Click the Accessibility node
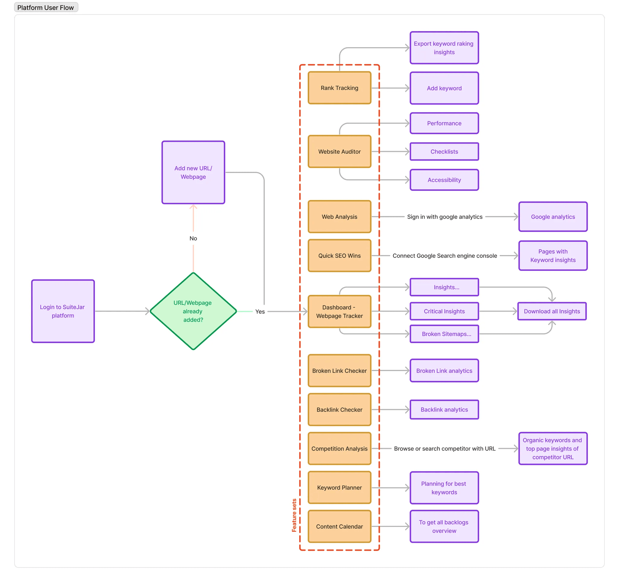This screenshot has height=582, width=619. tap(444, 180)
